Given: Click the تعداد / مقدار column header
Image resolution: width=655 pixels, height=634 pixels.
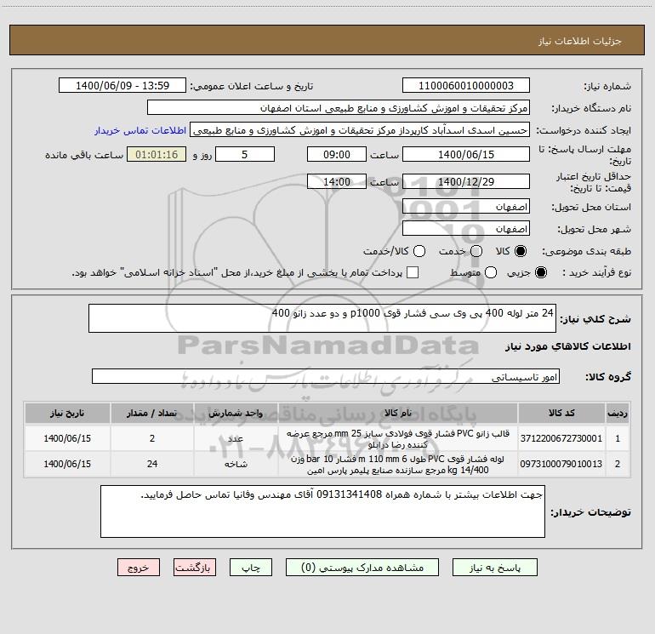Looking at the screenshot, I should click(152, 413).
